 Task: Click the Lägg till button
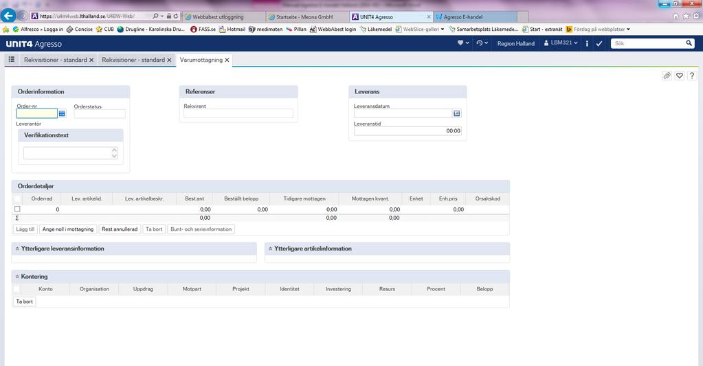25,229
